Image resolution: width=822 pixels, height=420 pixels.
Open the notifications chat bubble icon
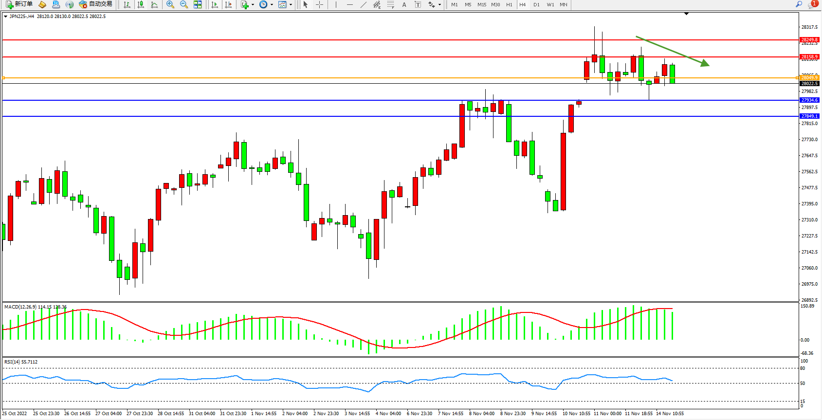click(x=812, y=4)
